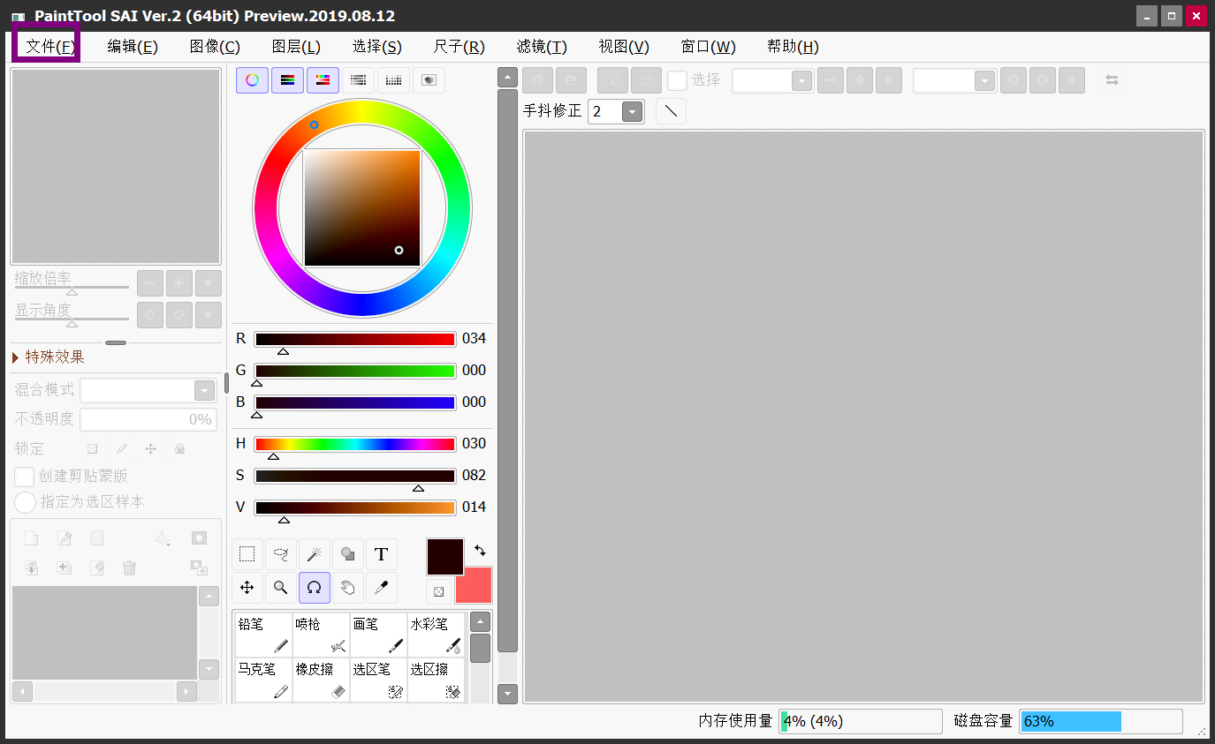Image resolution: width=1215 pixels, height=744 pixels.
Task: Select the rotate view tool
Action: [315, 588]
